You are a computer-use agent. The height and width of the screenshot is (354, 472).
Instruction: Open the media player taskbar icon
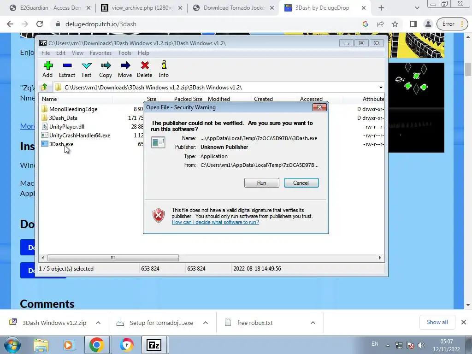tap(68, 345)
